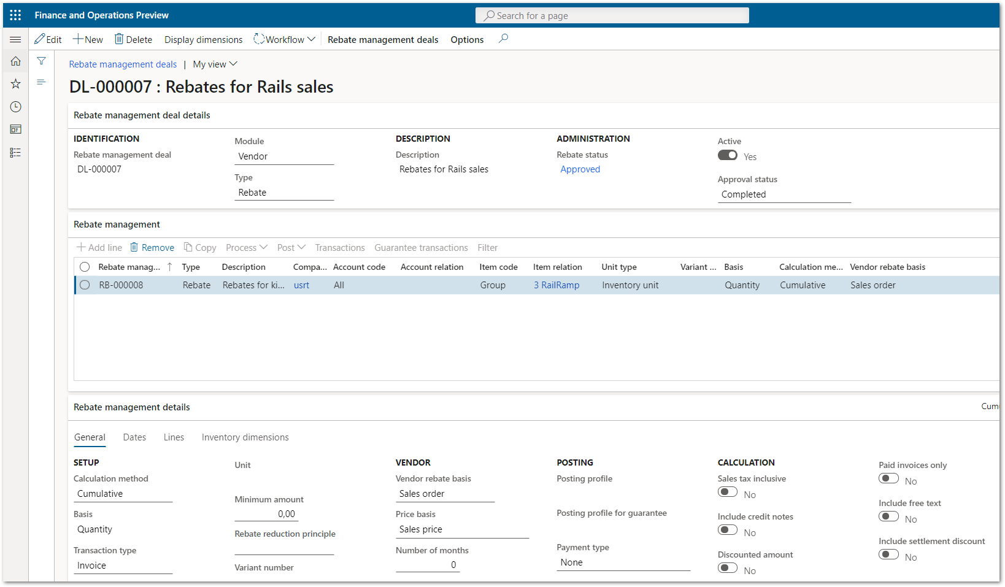The width and height of the screenshot is (1005, 587).
Task: Click Item code column header
Action: pyautogui.click(x=498, y=267)
